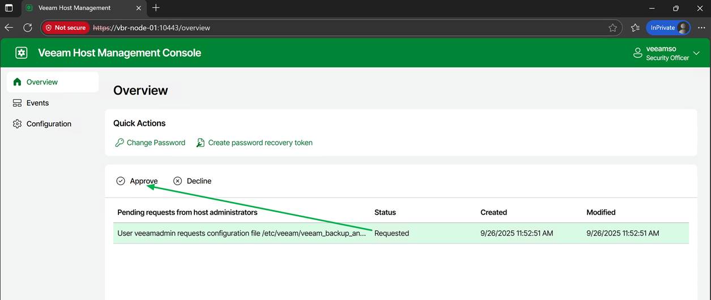Select the veeamadmin configuration file request row

[x=241, y=233]
